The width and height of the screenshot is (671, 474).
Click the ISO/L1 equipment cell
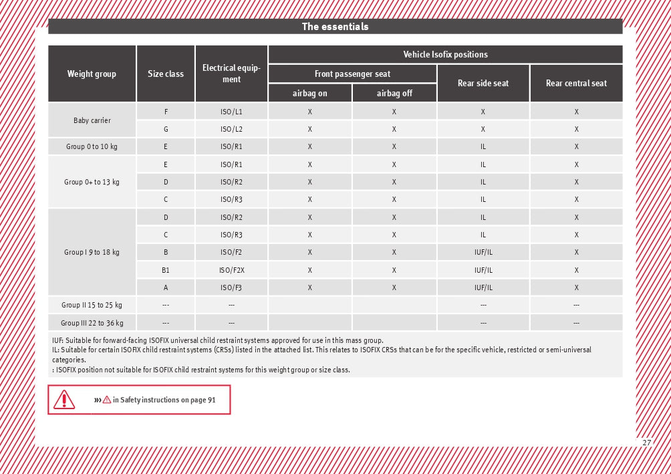pos(232,112)
